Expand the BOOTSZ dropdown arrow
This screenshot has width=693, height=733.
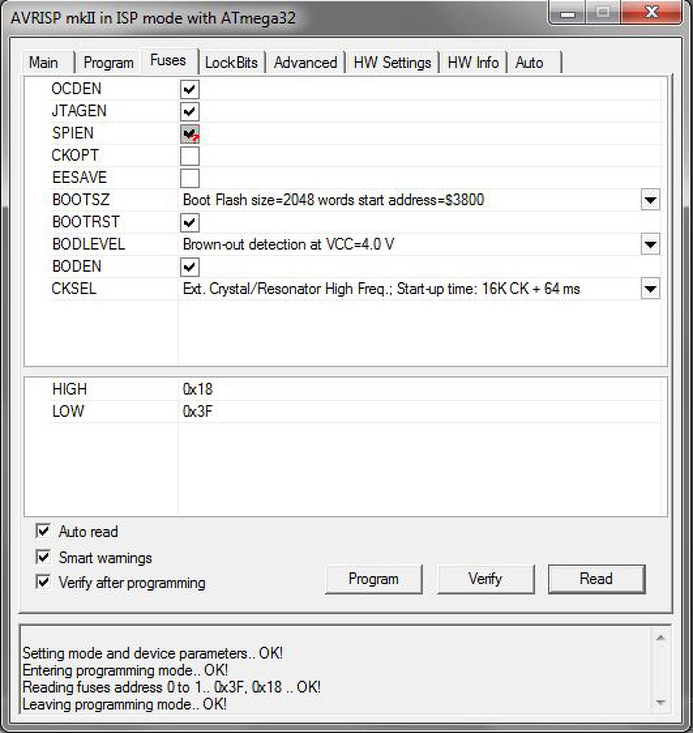[650, 200]
